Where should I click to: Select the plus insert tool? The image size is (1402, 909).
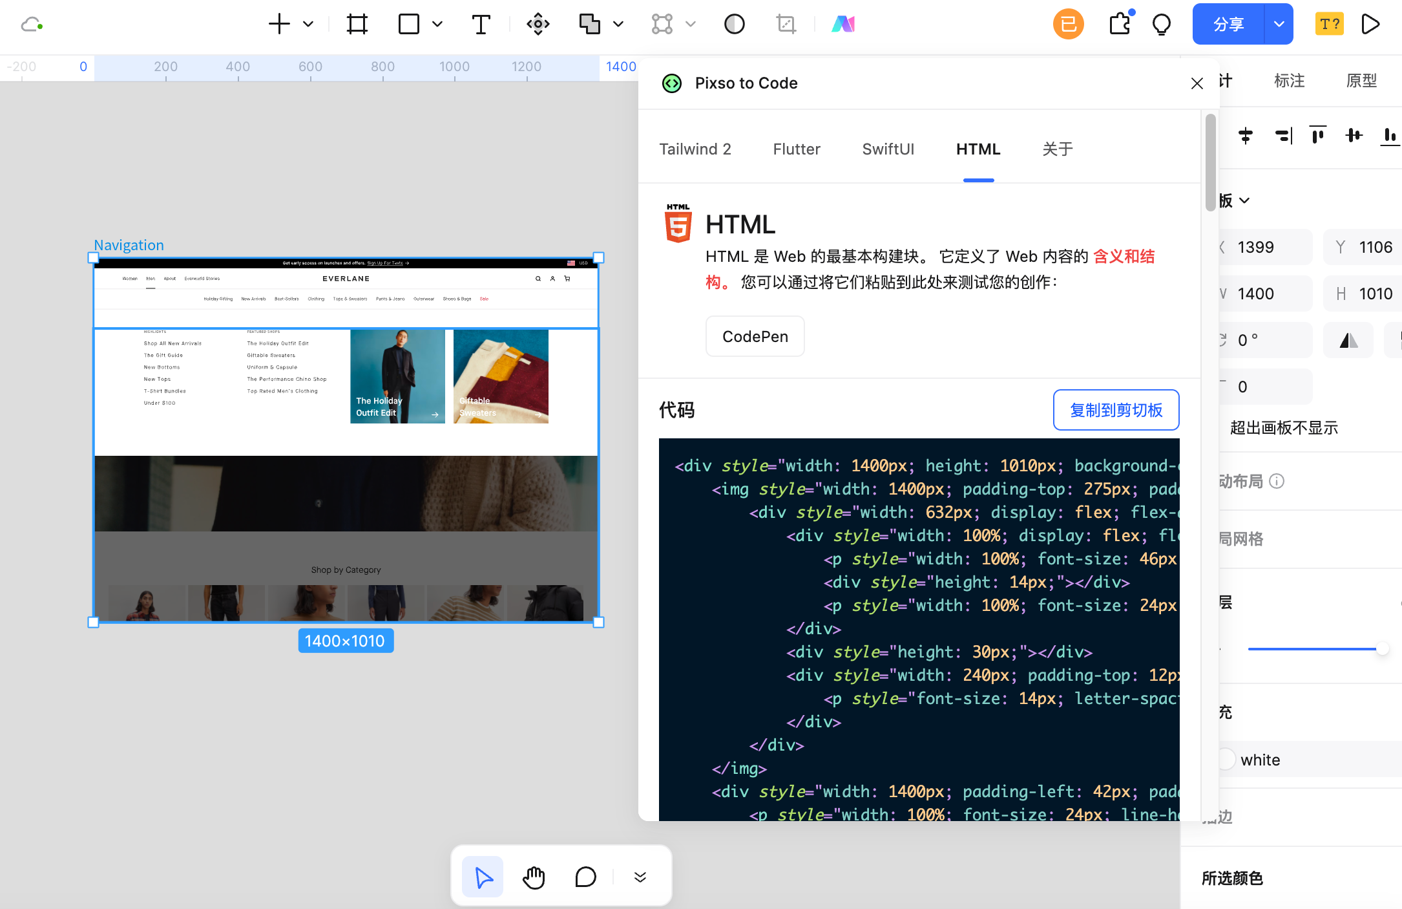coord(279,24)
